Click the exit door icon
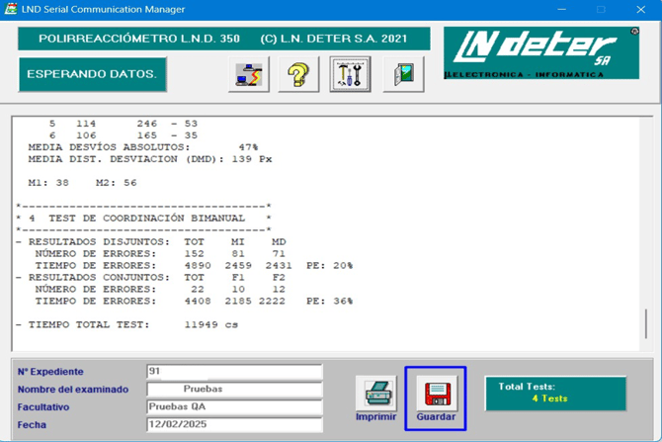This screenshot has height=442, width=662. pyautogui.click(x=403, y=74)
